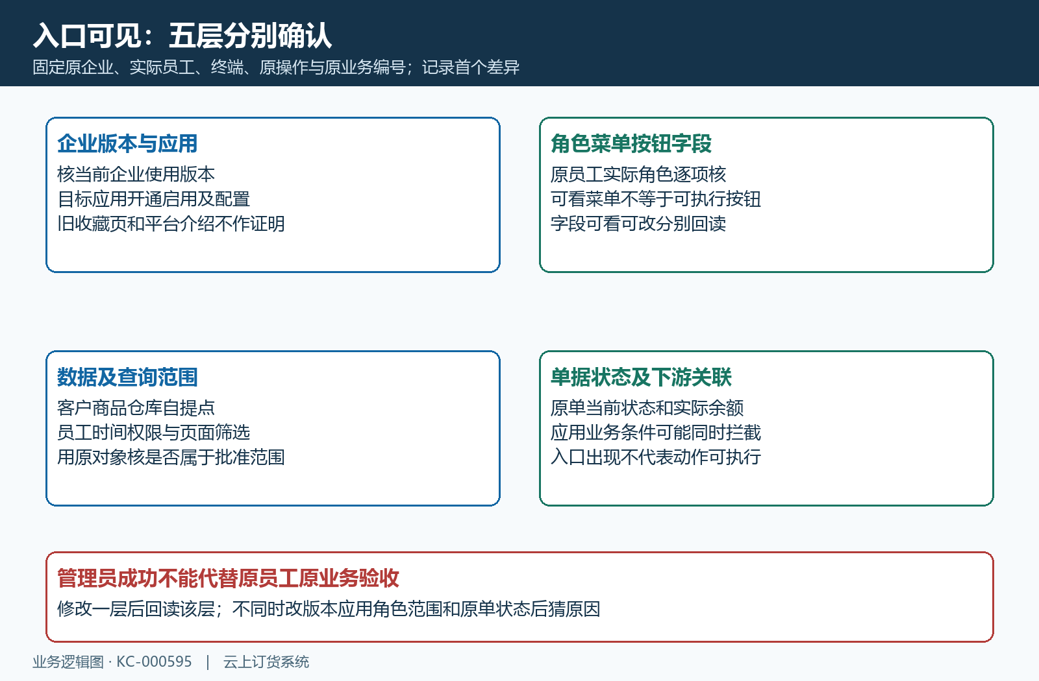Select the line beginning 修改一层后回读该层
The height and width of the screenshot is (681, 1039).
tap(329, 608)
